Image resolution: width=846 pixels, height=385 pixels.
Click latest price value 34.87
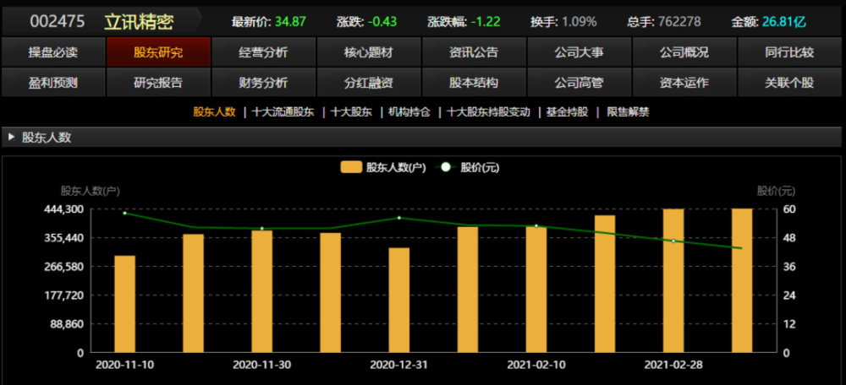pyautogui.click(x=290, y=22)
